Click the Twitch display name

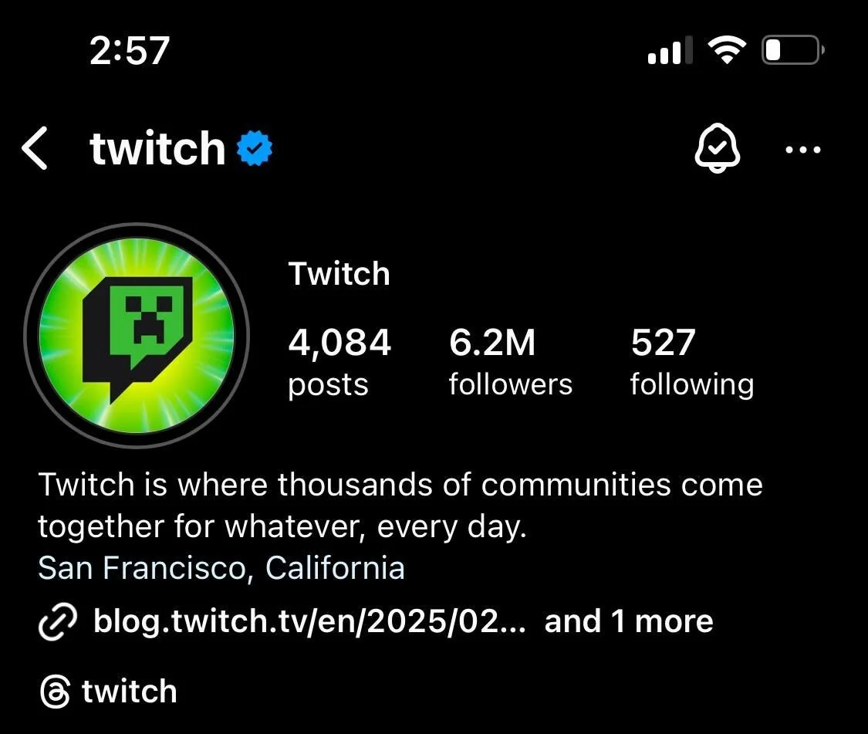pyautogui.click(x=339, y=274)
